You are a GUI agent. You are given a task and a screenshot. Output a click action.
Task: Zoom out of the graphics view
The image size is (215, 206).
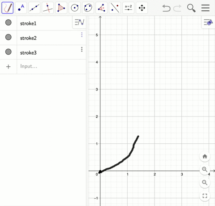point(205,183)
